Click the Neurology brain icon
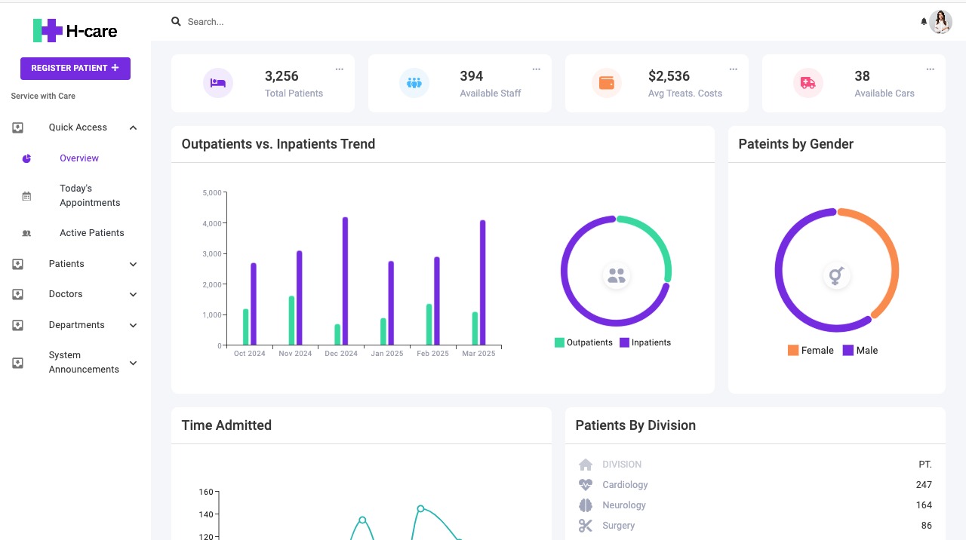The image size is (966, 540). tap(586, 505)
